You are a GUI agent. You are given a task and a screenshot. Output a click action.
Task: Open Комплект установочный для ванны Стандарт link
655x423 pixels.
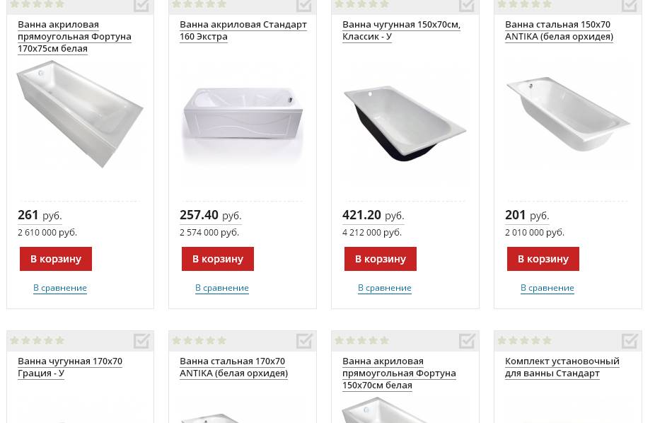pos(562,367)
